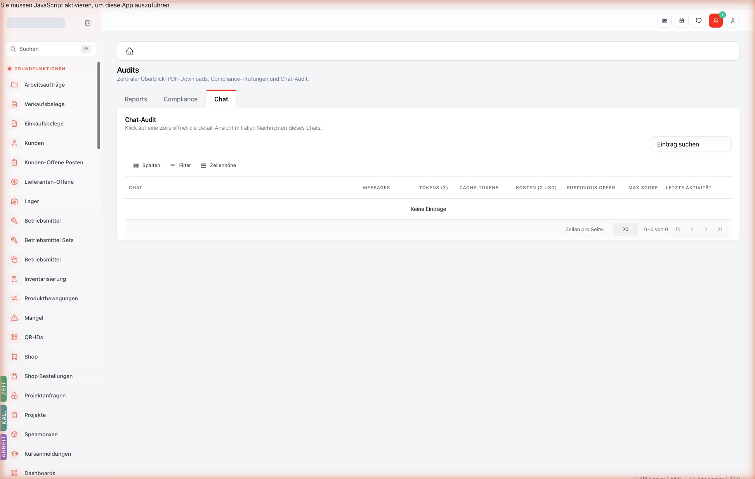
Task: Click the Lager warehouse icon
Action: coord(14,201)
